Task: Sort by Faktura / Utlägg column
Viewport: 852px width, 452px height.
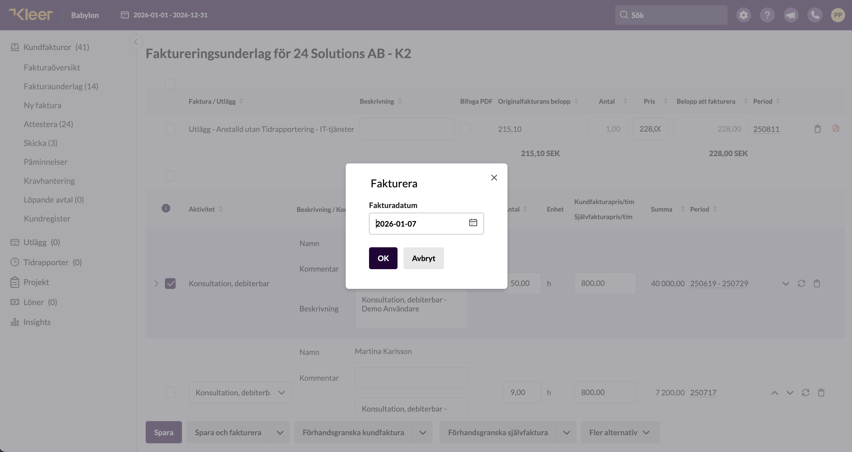Action: click(x=241, y=101)
